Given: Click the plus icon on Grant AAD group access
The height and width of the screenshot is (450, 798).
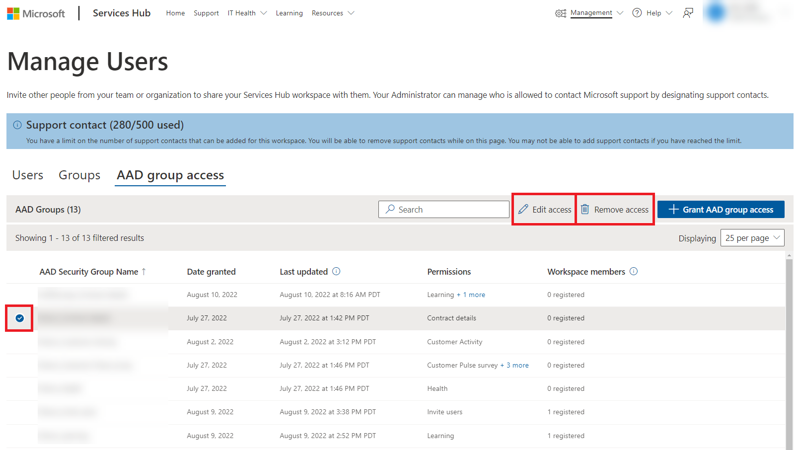Looking at the screenshot, I should click(x=673, y=209).
